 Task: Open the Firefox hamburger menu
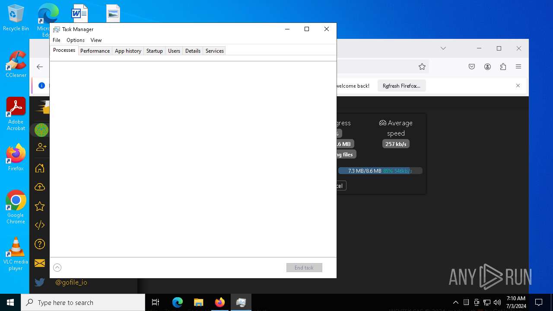coord(518,67)
